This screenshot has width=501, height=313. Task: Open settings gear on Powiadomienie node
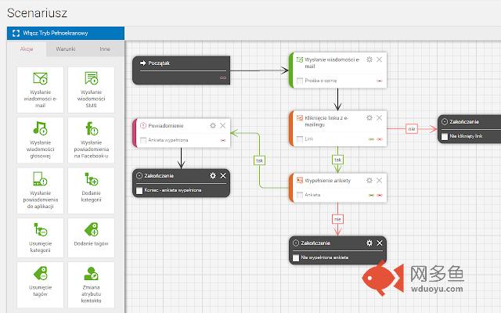pos(213,125)
